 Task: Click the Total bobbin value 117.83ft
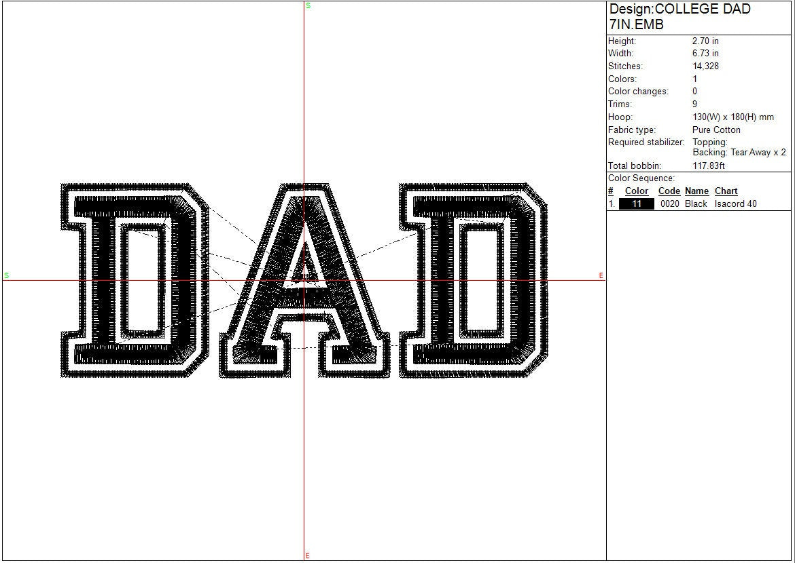pos(709,166)
